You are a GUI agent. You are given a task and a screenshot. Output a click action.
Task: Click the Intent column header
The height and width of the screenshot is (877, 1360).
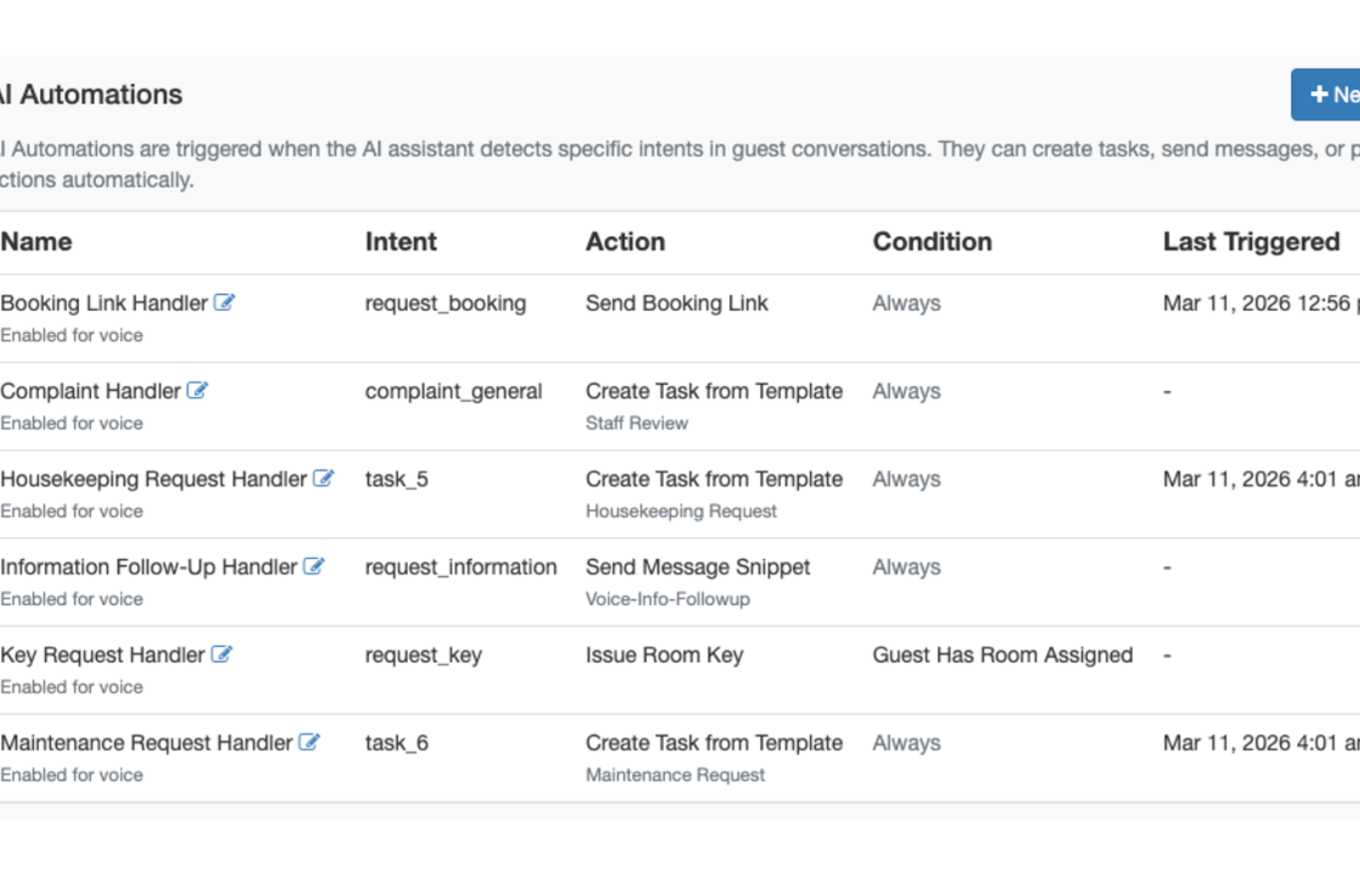[x=400, y=241]
